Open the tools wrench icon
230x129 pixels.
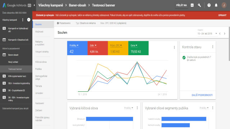point(199,5)
